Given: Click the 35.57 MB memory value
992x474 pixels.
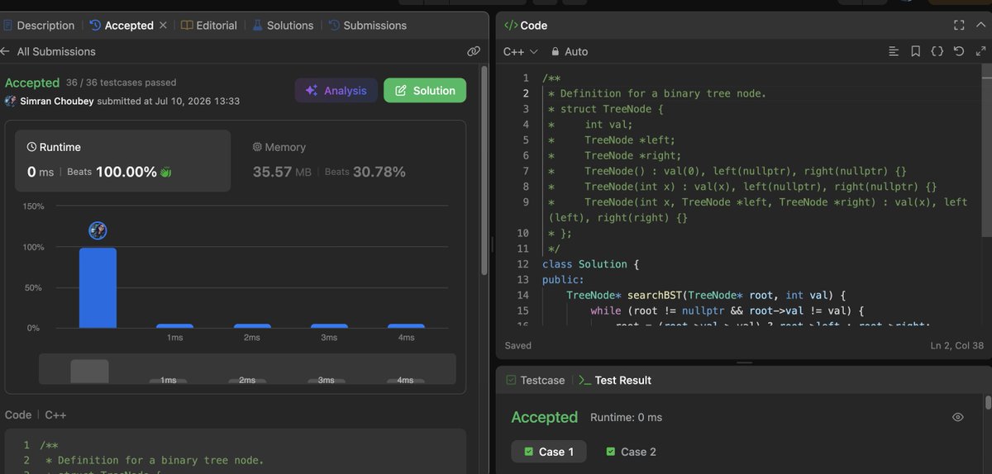Looking at the screenshot, I should [x=284, y=172].
